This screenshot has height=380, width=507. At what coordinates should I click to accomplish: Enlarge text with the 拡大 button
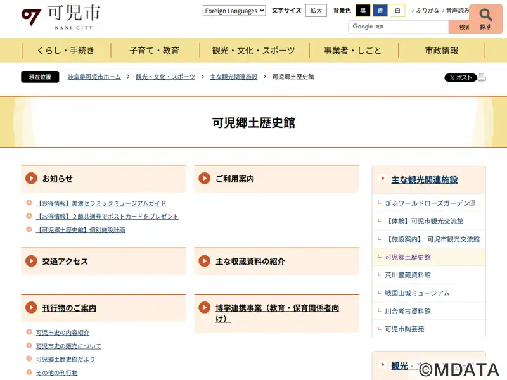316,11
